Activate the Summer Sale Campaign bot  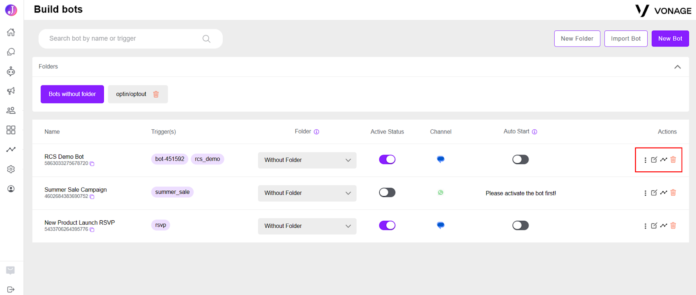387,193
